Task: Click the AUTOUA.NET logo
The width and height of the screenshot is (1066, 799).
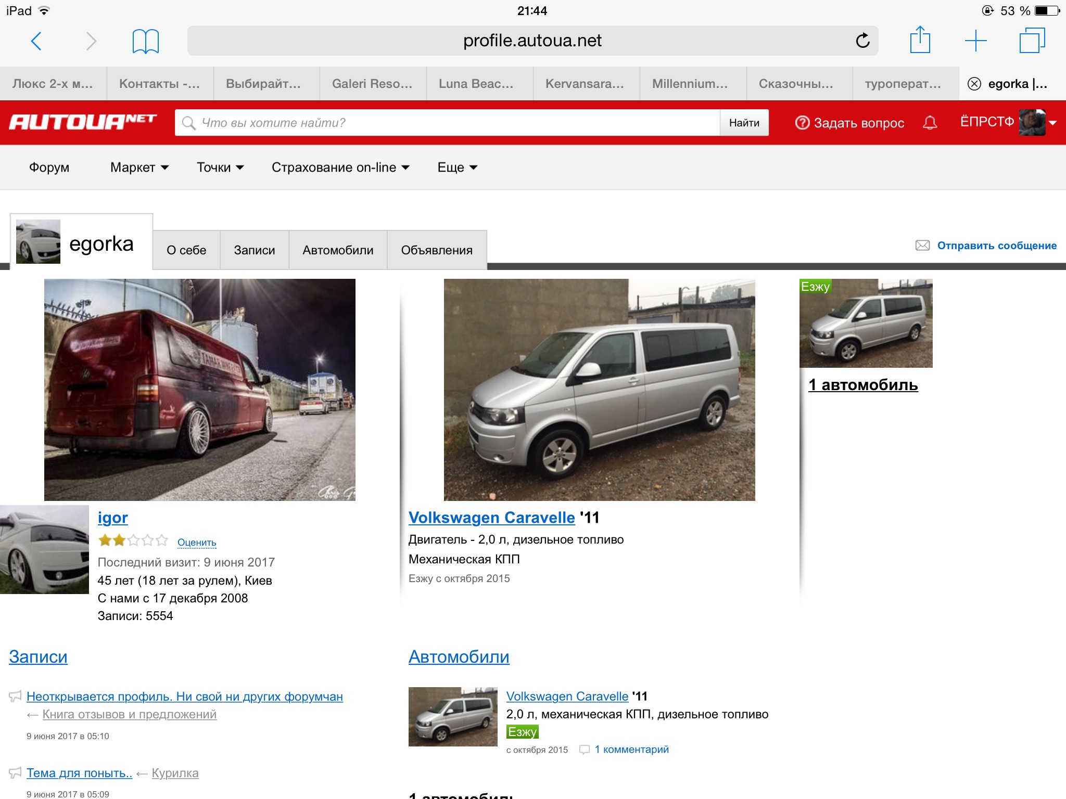Action: coord(83,122)
